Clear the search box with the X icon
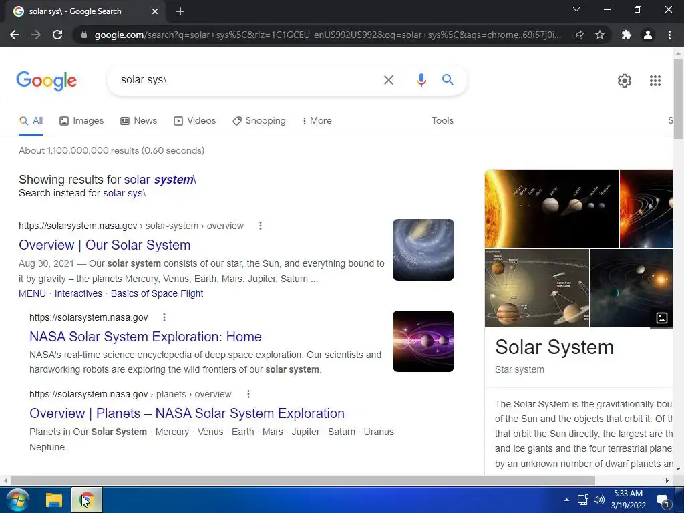 388,80
